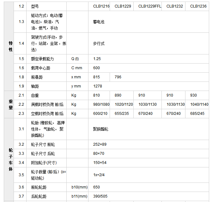Click the 252×89 front wheel size
The height and width of the screenshot is (202, 212).
(x=100, y=144)
